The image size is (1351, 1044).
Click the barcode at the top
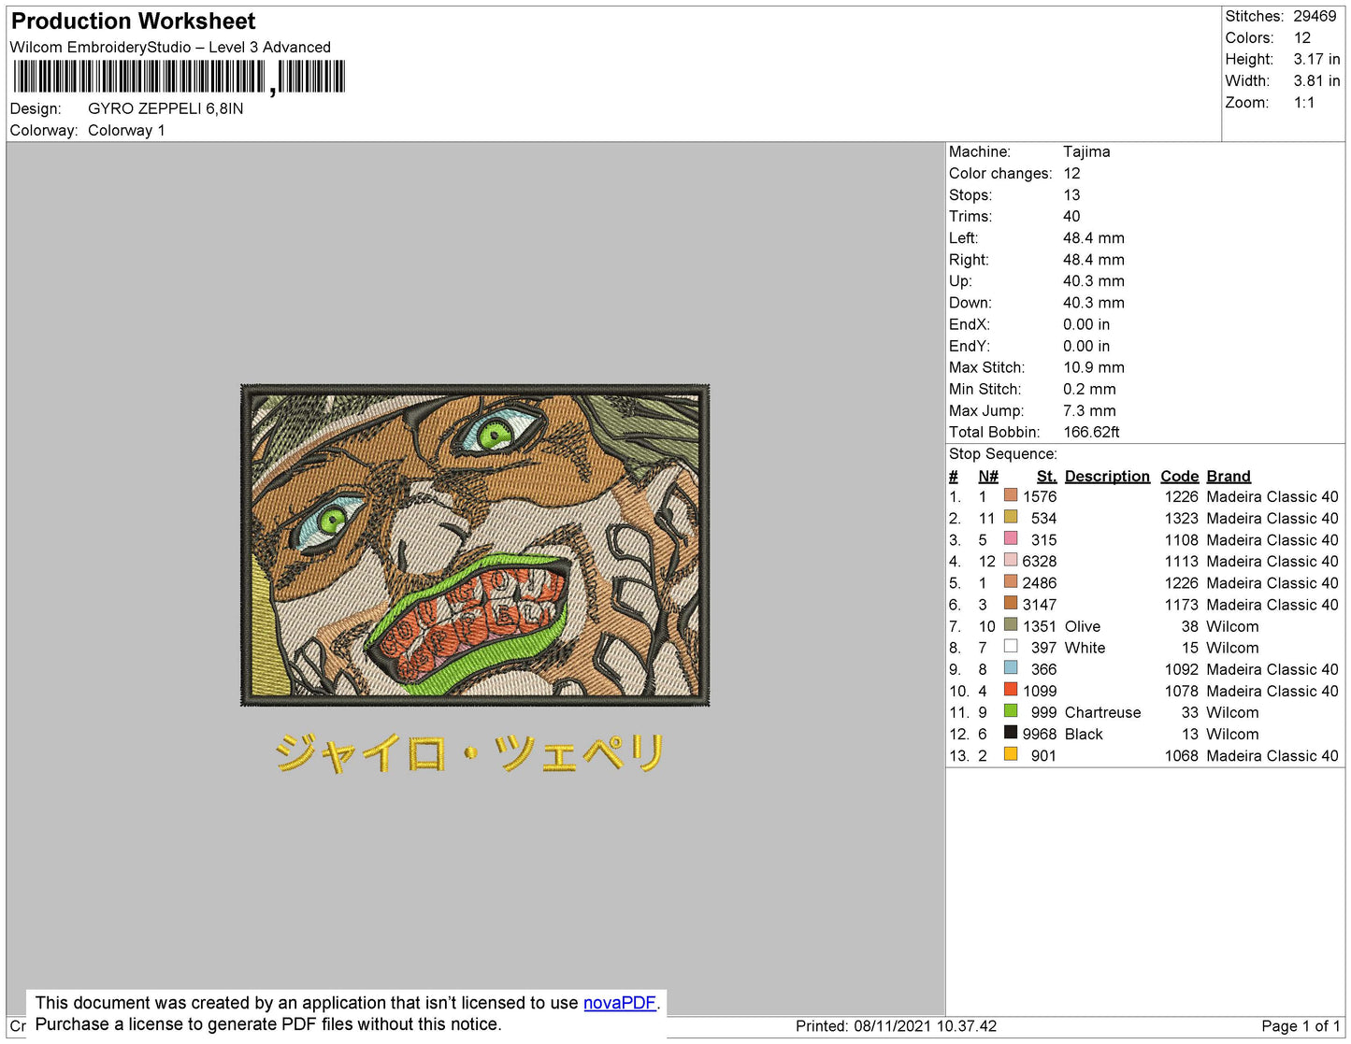(180, 77)
